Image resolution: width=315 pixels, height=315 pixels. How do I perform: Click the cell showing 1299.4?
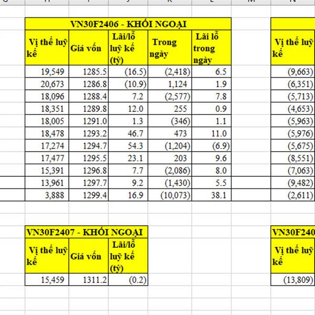coord(88,195)
